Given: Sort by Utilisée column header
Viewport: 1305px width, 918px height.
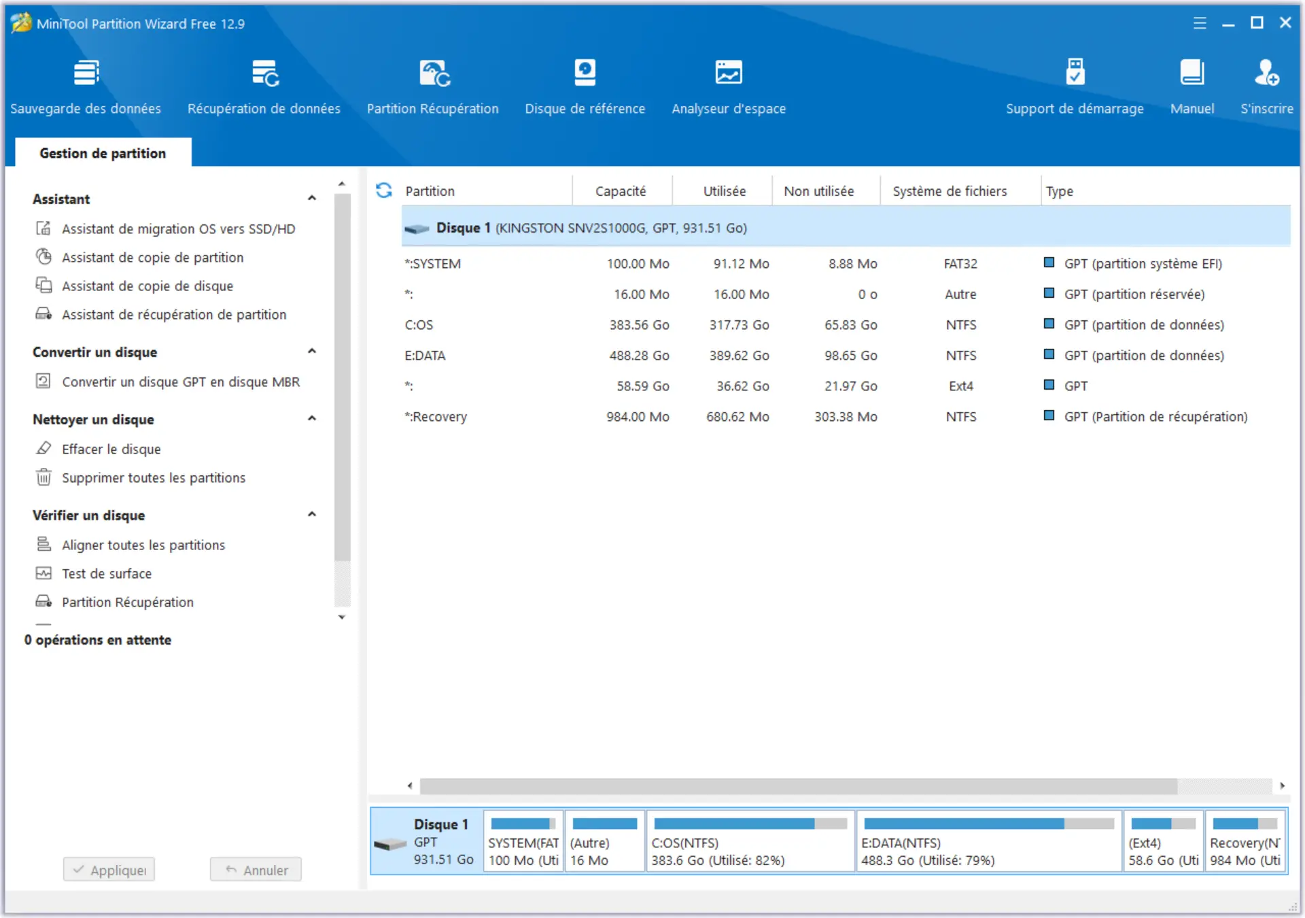Looking at the screenshot, I should coord(723,191).
